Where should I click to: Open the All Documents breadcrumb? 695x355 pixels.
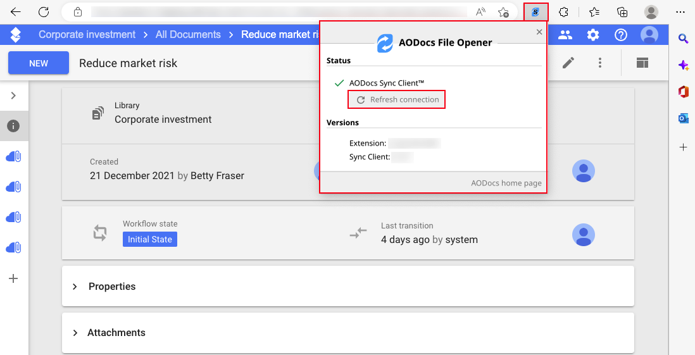(188, 35)
